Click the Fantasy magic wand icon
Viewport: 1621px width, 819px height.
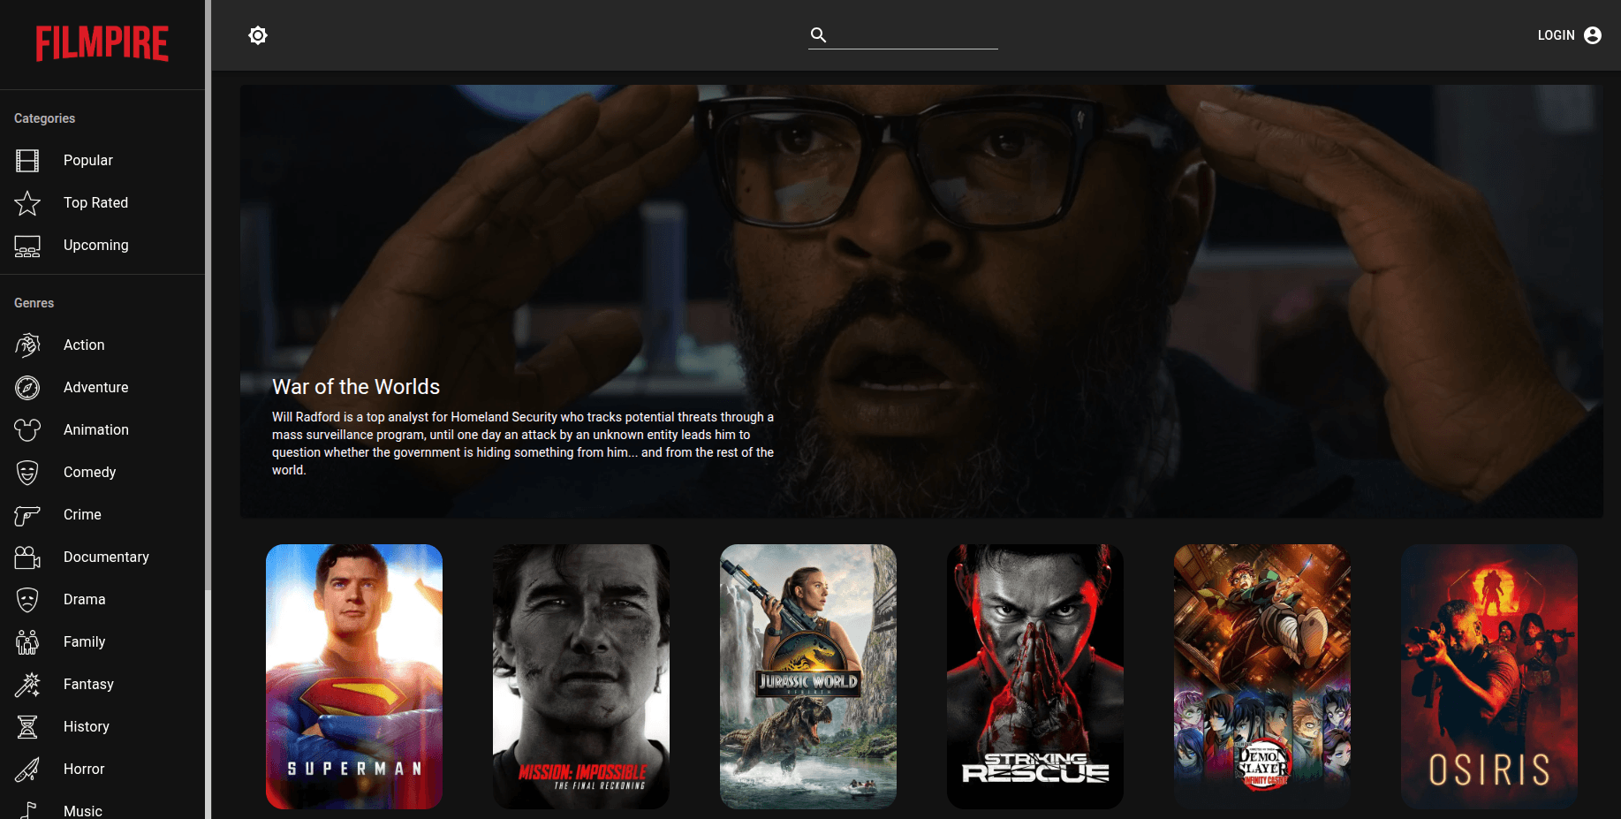point(27,685)
